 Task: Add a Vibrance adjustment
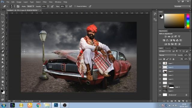pyautogui.click(x=179, y=37)
